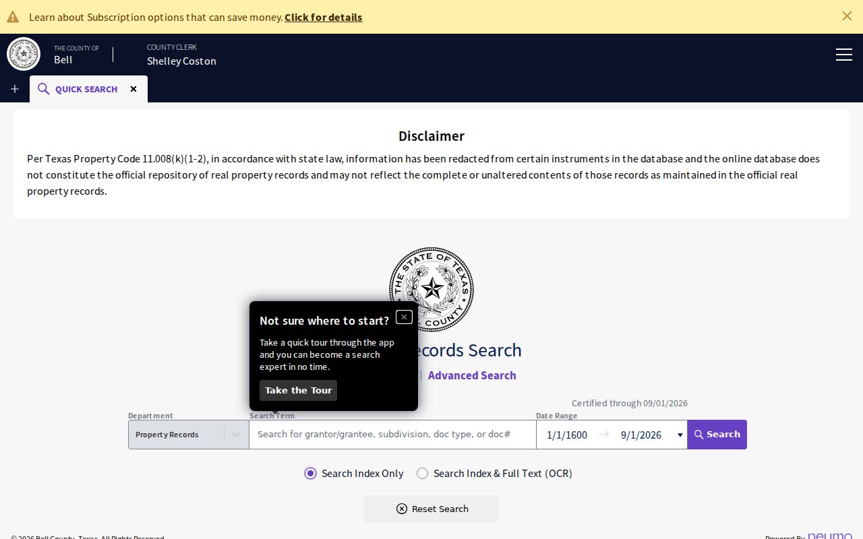
Task: Click the Take the Tour button
Action: coord(298,390)
